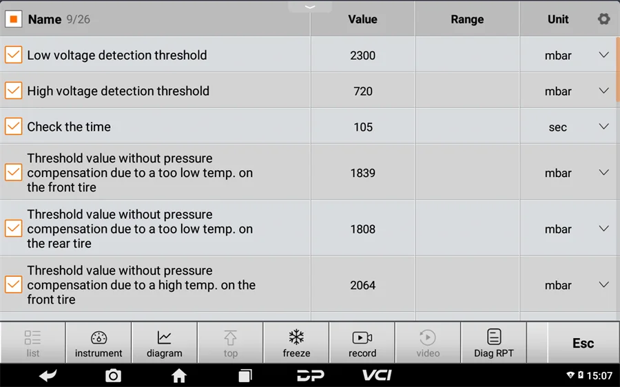Switch to diagram graph view
Viewport: 620px width, 387px height.
tap(165, 343)
